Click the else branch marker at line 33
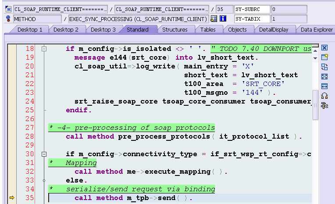Screen dimensions: 335x204 (x=44, y=180)
